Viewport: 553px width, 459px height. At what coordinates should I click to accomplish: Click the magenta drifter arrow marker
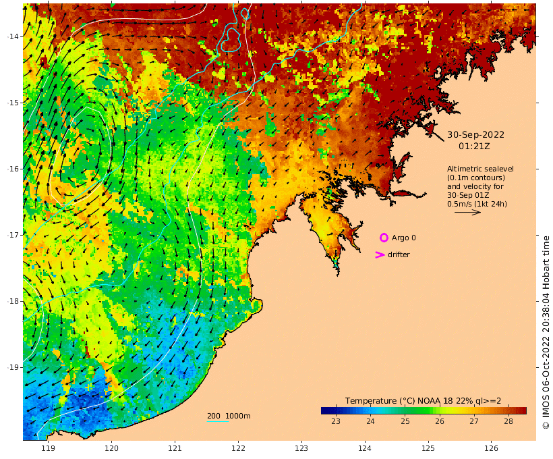tap(380, 254)
